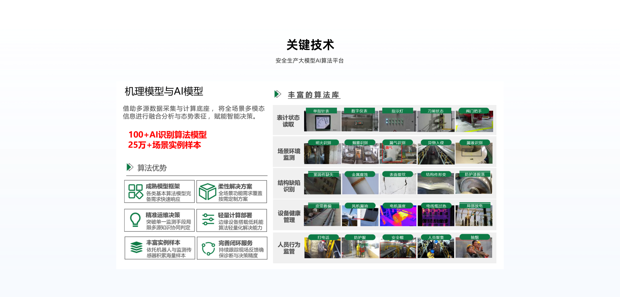Screen dimensions: 620x297
Task: Click the circular loop icon beside 完善闭环服务
Action: [x=208, y=249]
